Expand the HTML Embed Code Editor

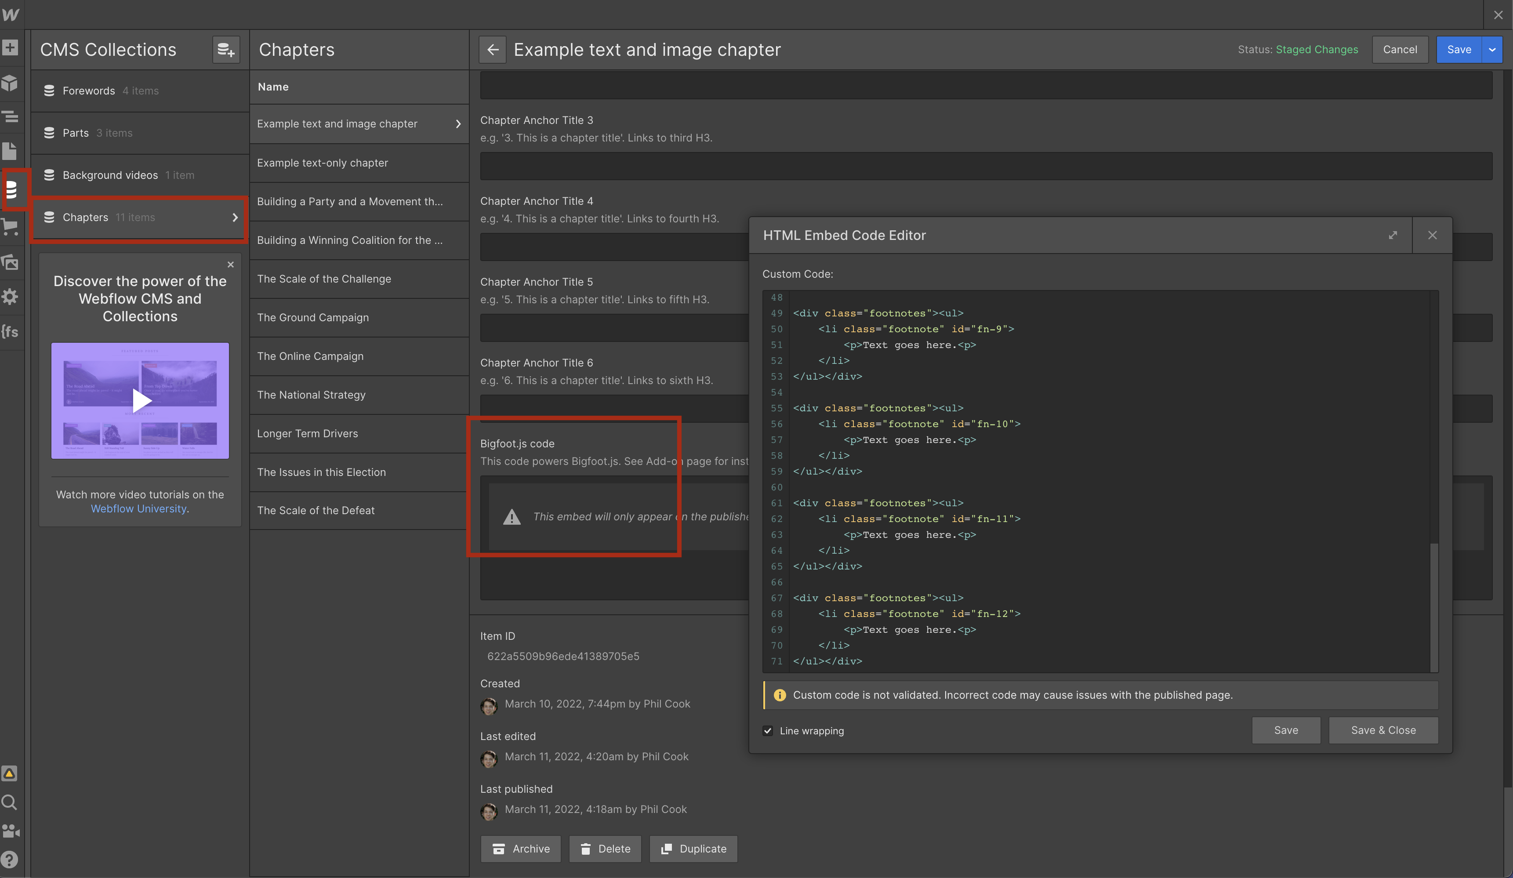1392,236
